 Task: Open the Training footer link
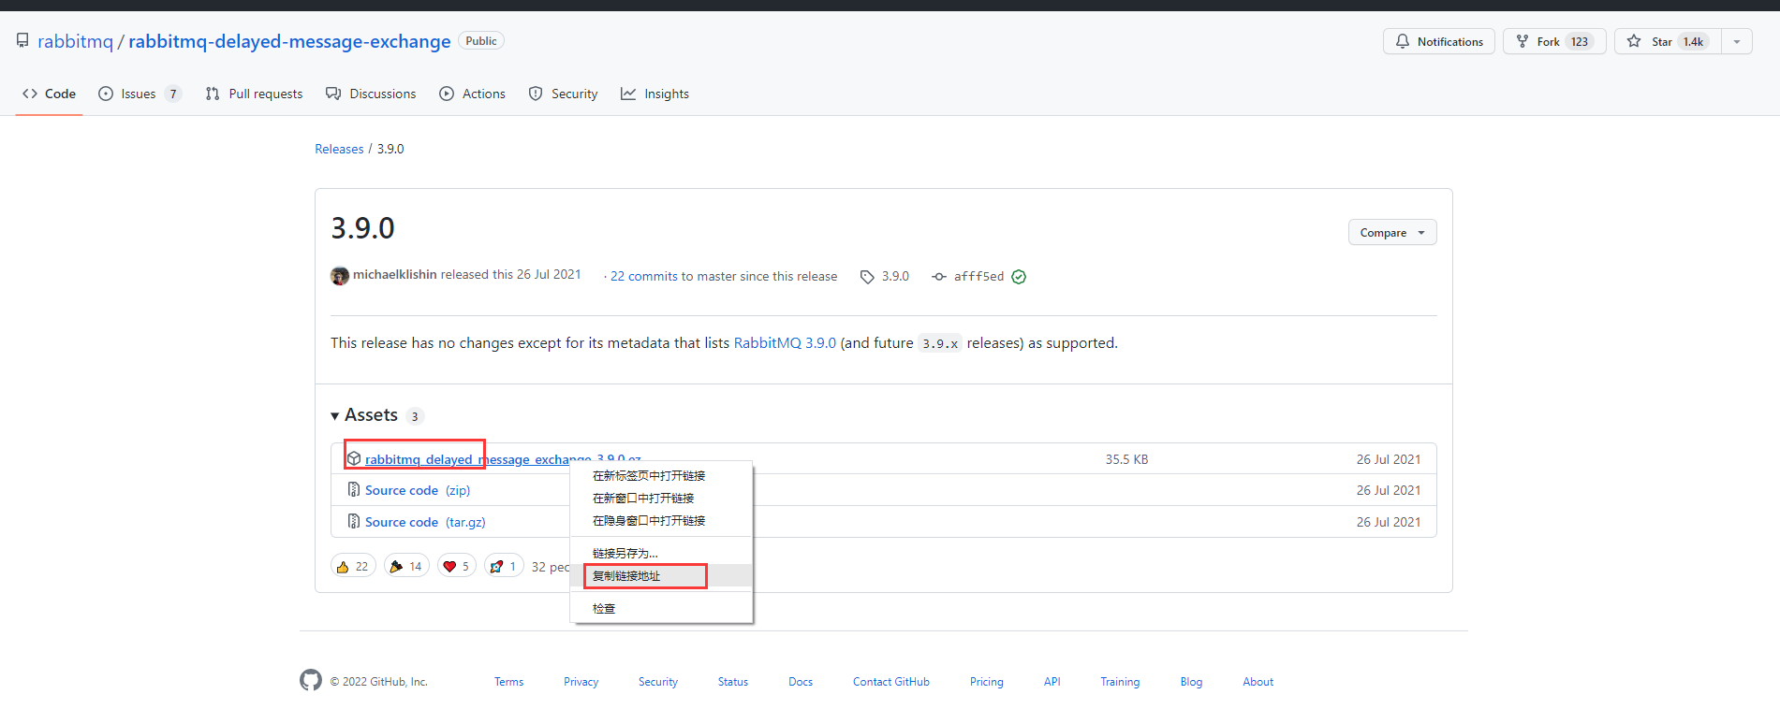[1120, 682]
